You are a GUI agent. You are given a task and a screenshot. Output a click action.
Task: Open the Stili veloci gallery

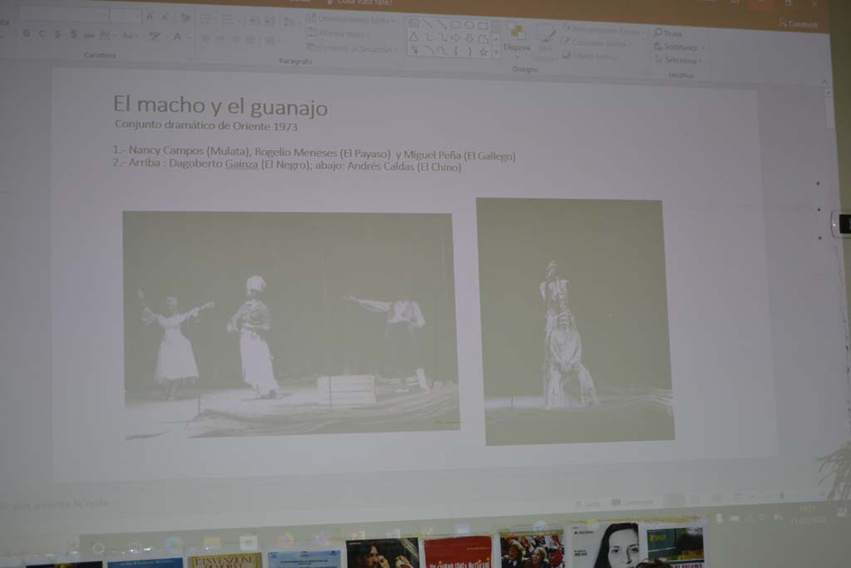click(544, 42)
